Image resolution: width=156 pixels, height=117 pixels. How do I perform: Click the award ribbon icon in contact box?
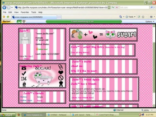tap(61, 84)
